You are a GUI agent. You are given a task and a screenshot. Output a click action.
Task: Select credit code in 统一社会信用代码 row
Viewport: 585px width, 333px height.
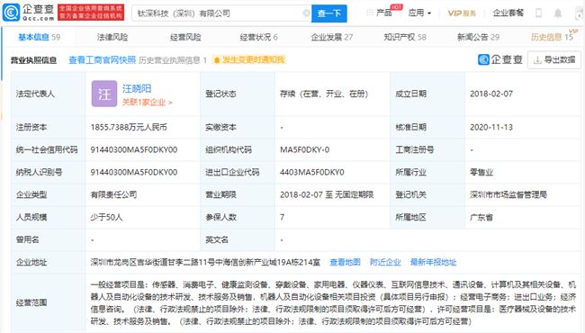(134, 150)
